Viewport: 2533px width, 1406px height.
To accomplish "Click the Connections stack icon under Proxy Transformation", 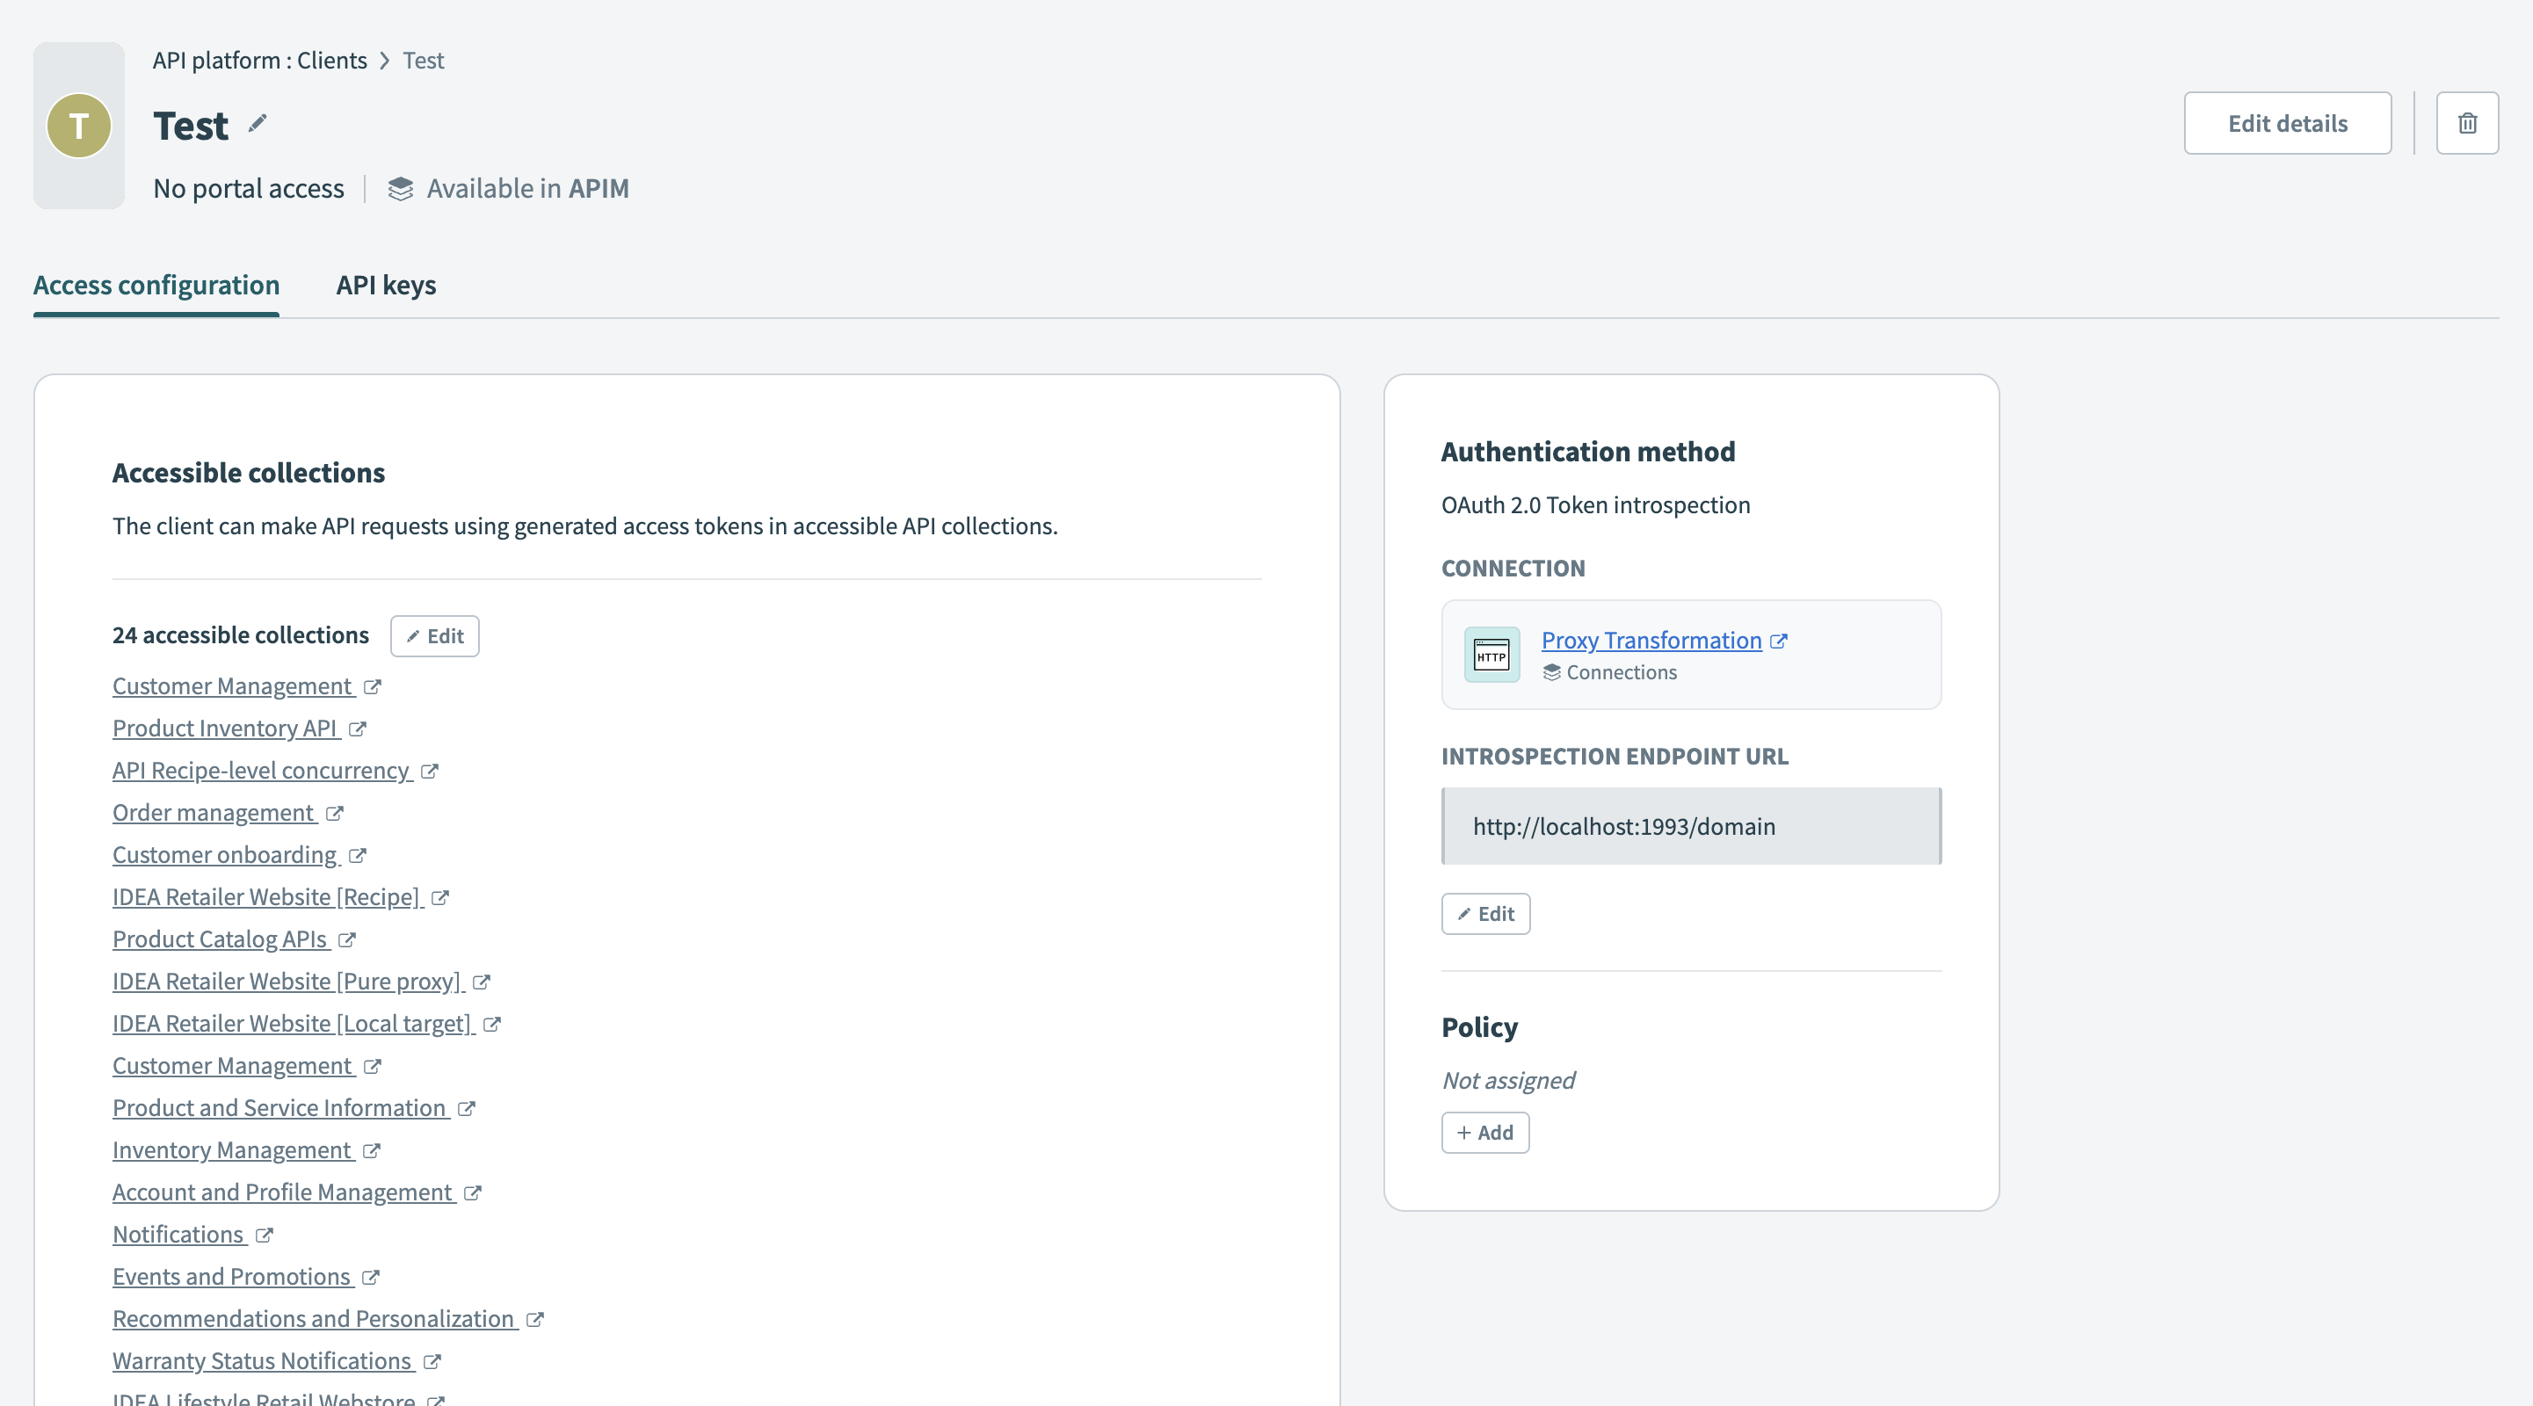I will 1551,672.
